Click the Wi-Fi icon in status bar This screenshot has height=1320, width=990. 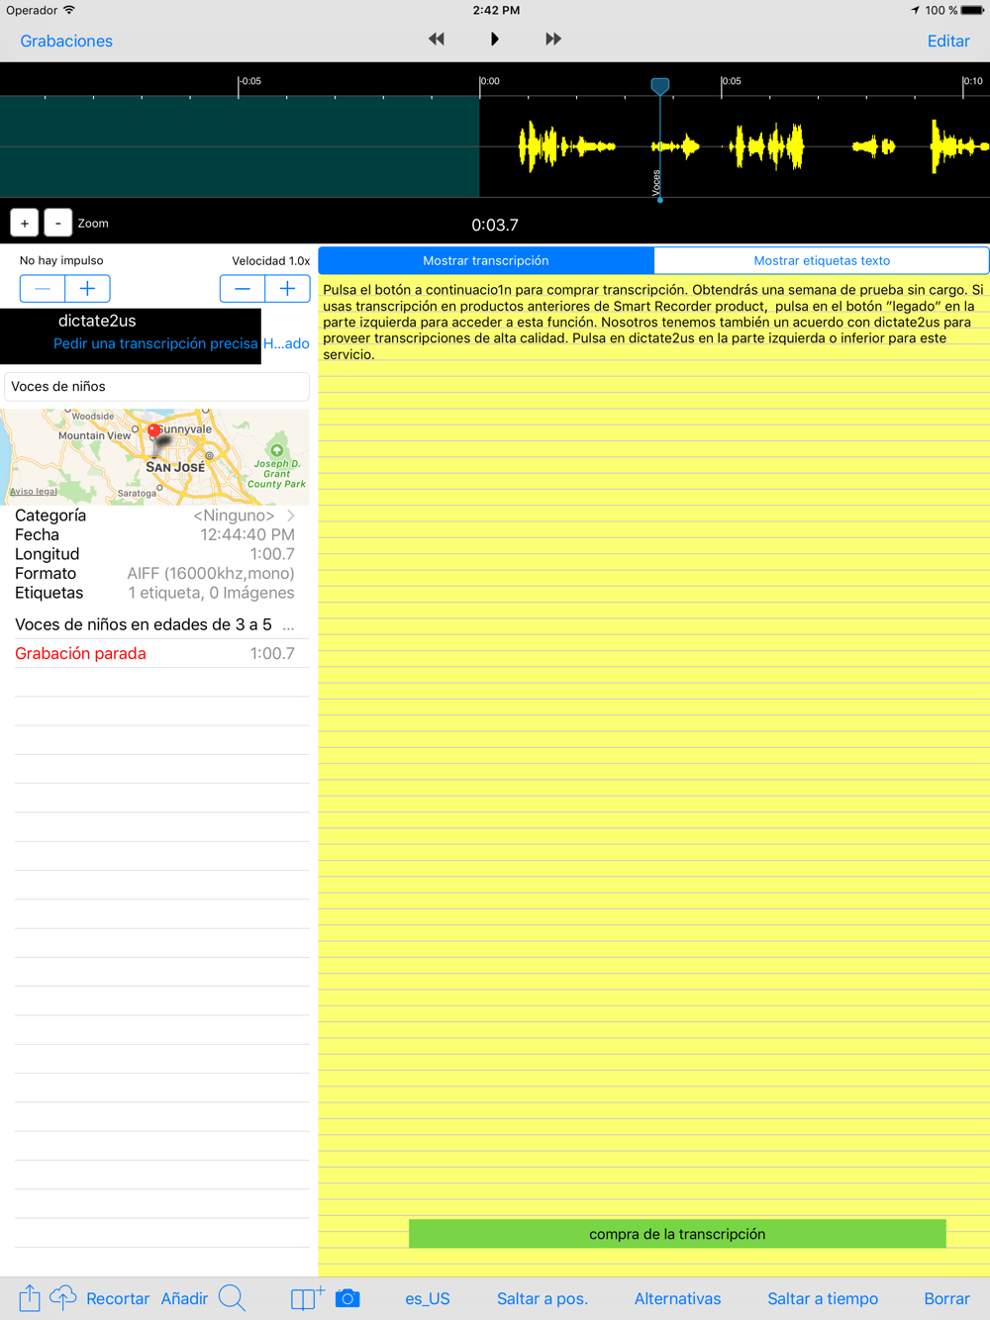point(69,10)
